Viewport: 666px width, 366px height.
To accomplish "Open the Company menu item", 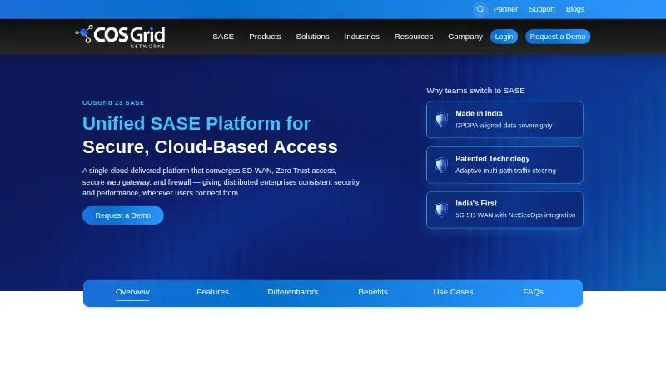I will point(465,37).
